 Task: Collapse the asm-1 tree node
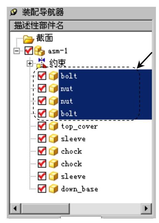pos(17,51)
